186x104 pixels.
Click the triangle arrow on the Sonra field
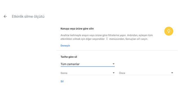click(114, 73)
